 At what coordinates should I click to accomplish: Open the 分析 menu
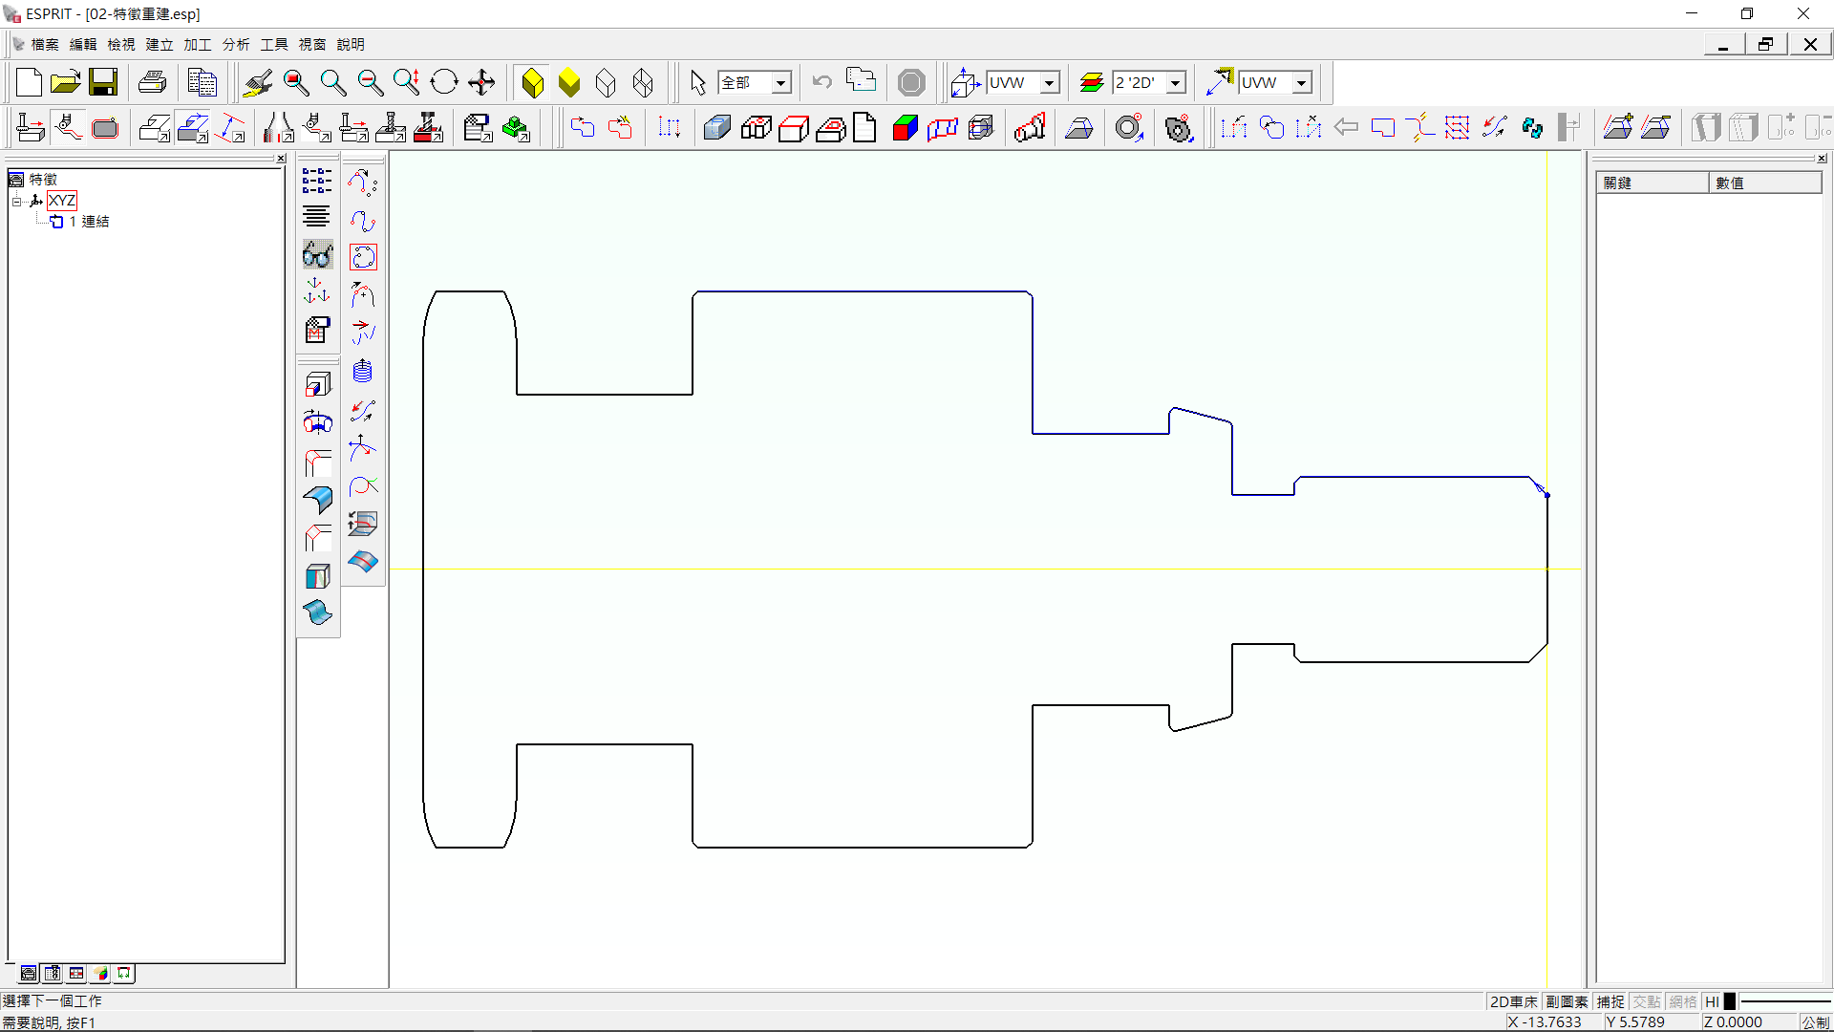pos(236,45)
